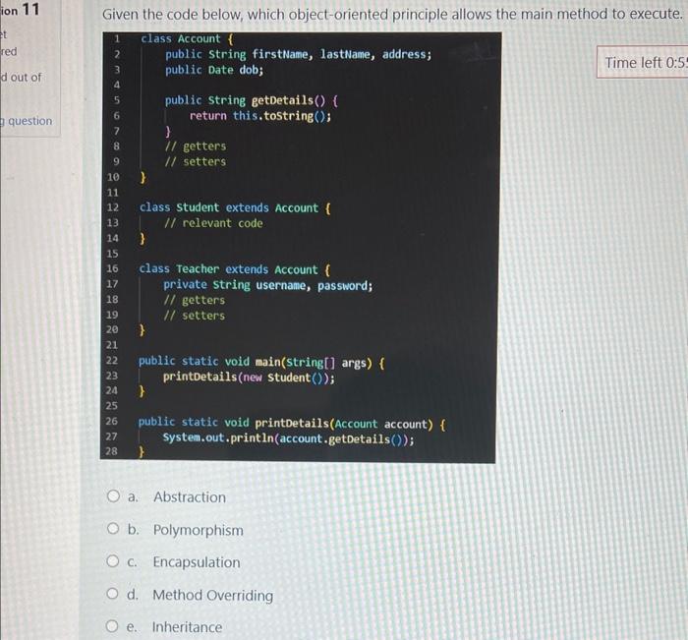Click the 'Polymorphism' option label
The height and width of the screenshot is (640, 688).
pos(198,530)
